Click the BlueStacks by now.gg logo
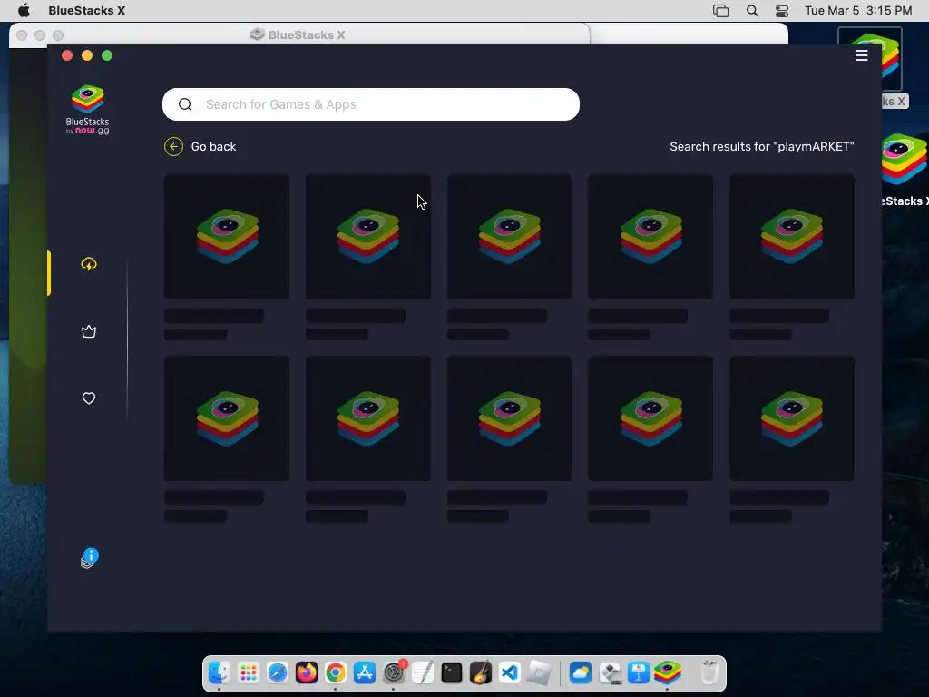The height and width of the screenshot is (697, 929). pyautogui.click(x=88, y=110)
